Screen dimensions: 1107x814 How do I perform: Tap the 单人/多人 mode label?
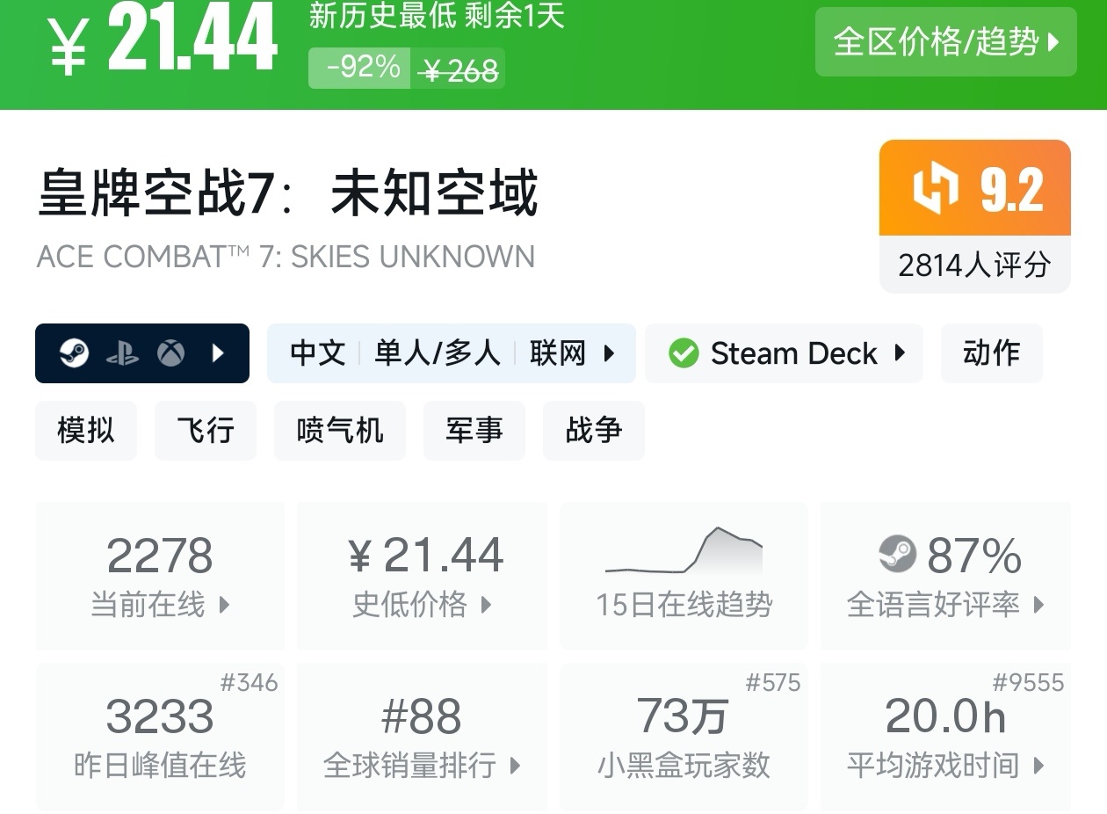[438, 353]
